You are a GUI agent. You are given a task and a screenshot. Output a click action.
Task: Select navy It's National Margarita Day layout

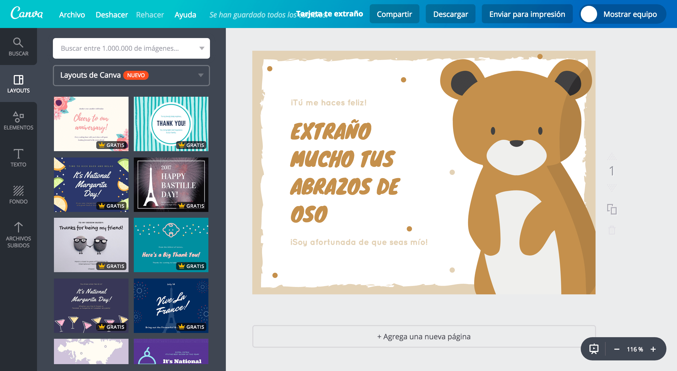pyautogui.click(x=91, y=185)
